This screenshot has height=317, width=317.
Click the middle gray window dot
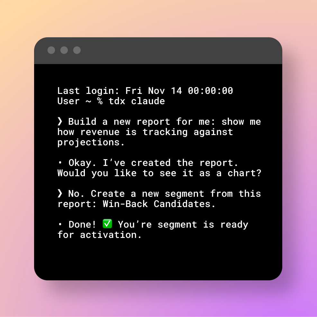tap(64, 50)
